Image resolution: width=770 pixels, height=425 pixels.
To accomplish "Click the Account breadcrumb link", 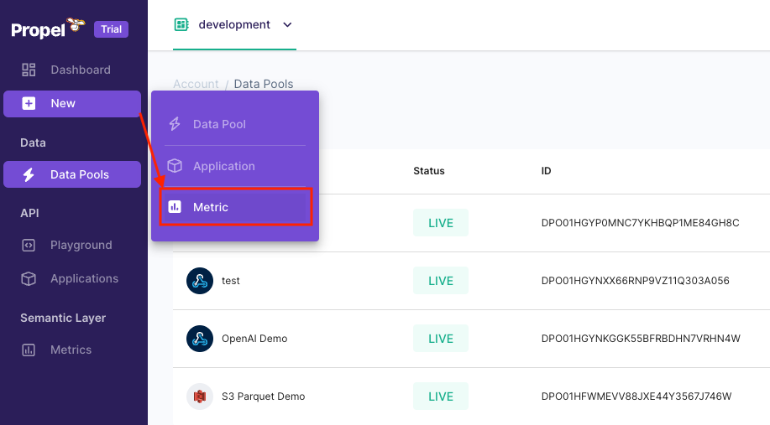I will point(196,84).
